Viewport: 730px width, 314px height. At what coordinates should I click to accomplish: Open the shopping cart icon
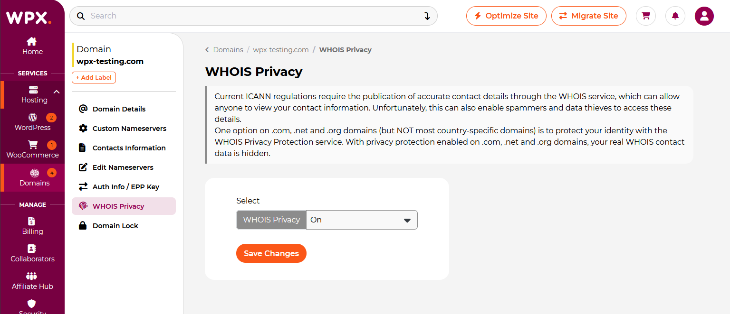coord(646,16)
